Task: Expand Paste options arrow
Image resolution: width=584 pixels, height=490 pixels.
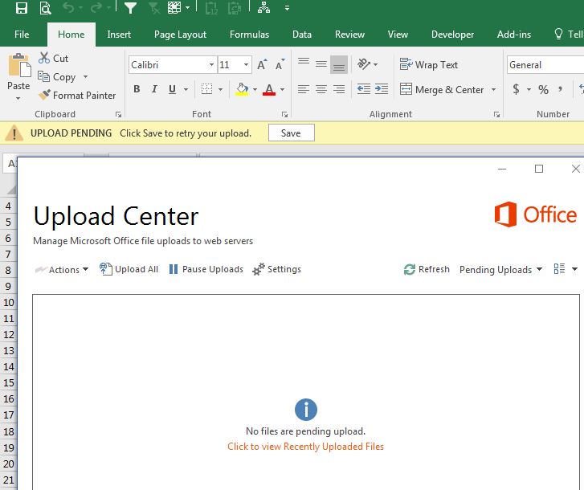Action: point(18,99)
